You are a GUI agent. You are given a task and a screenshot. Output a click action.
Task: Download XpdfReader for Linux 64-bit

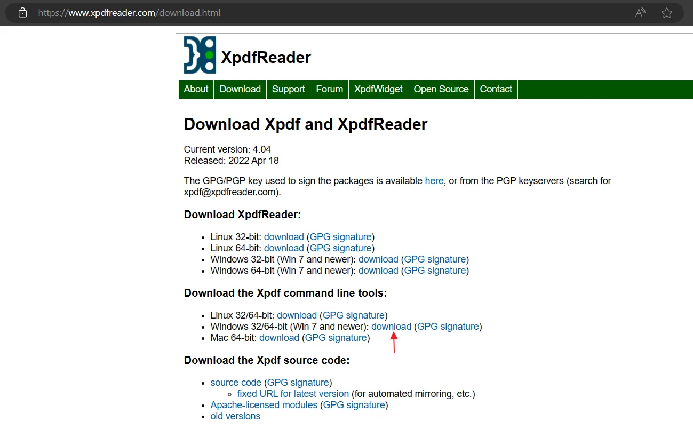click(283, 248)
